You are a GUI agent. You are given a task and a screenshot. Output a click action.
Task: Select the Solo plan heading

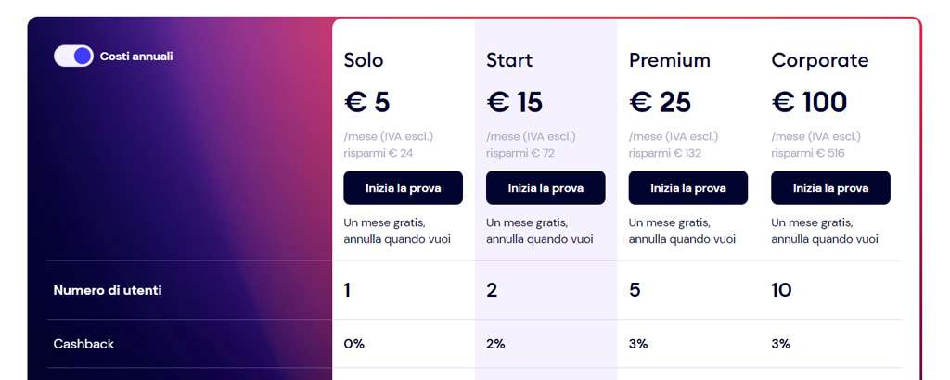364,60
